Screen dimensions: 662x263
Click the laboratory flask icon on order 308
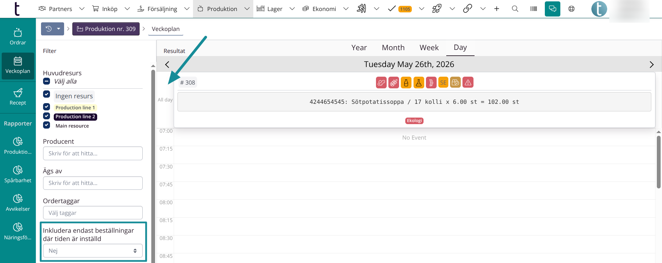click(x=419, y=83)
